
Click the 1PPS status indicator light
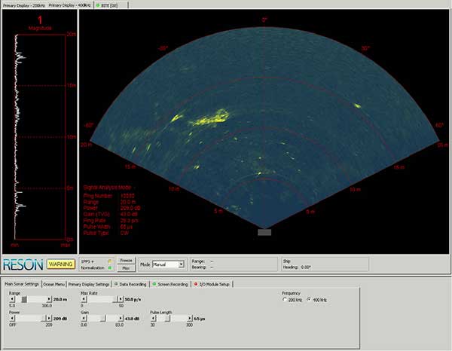click(x=111, y=261)
